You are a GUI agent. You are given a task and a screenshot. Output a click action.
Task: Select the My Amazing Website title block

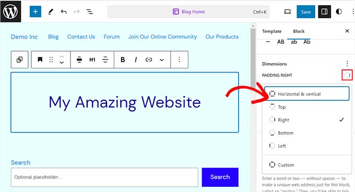point(125,102)
